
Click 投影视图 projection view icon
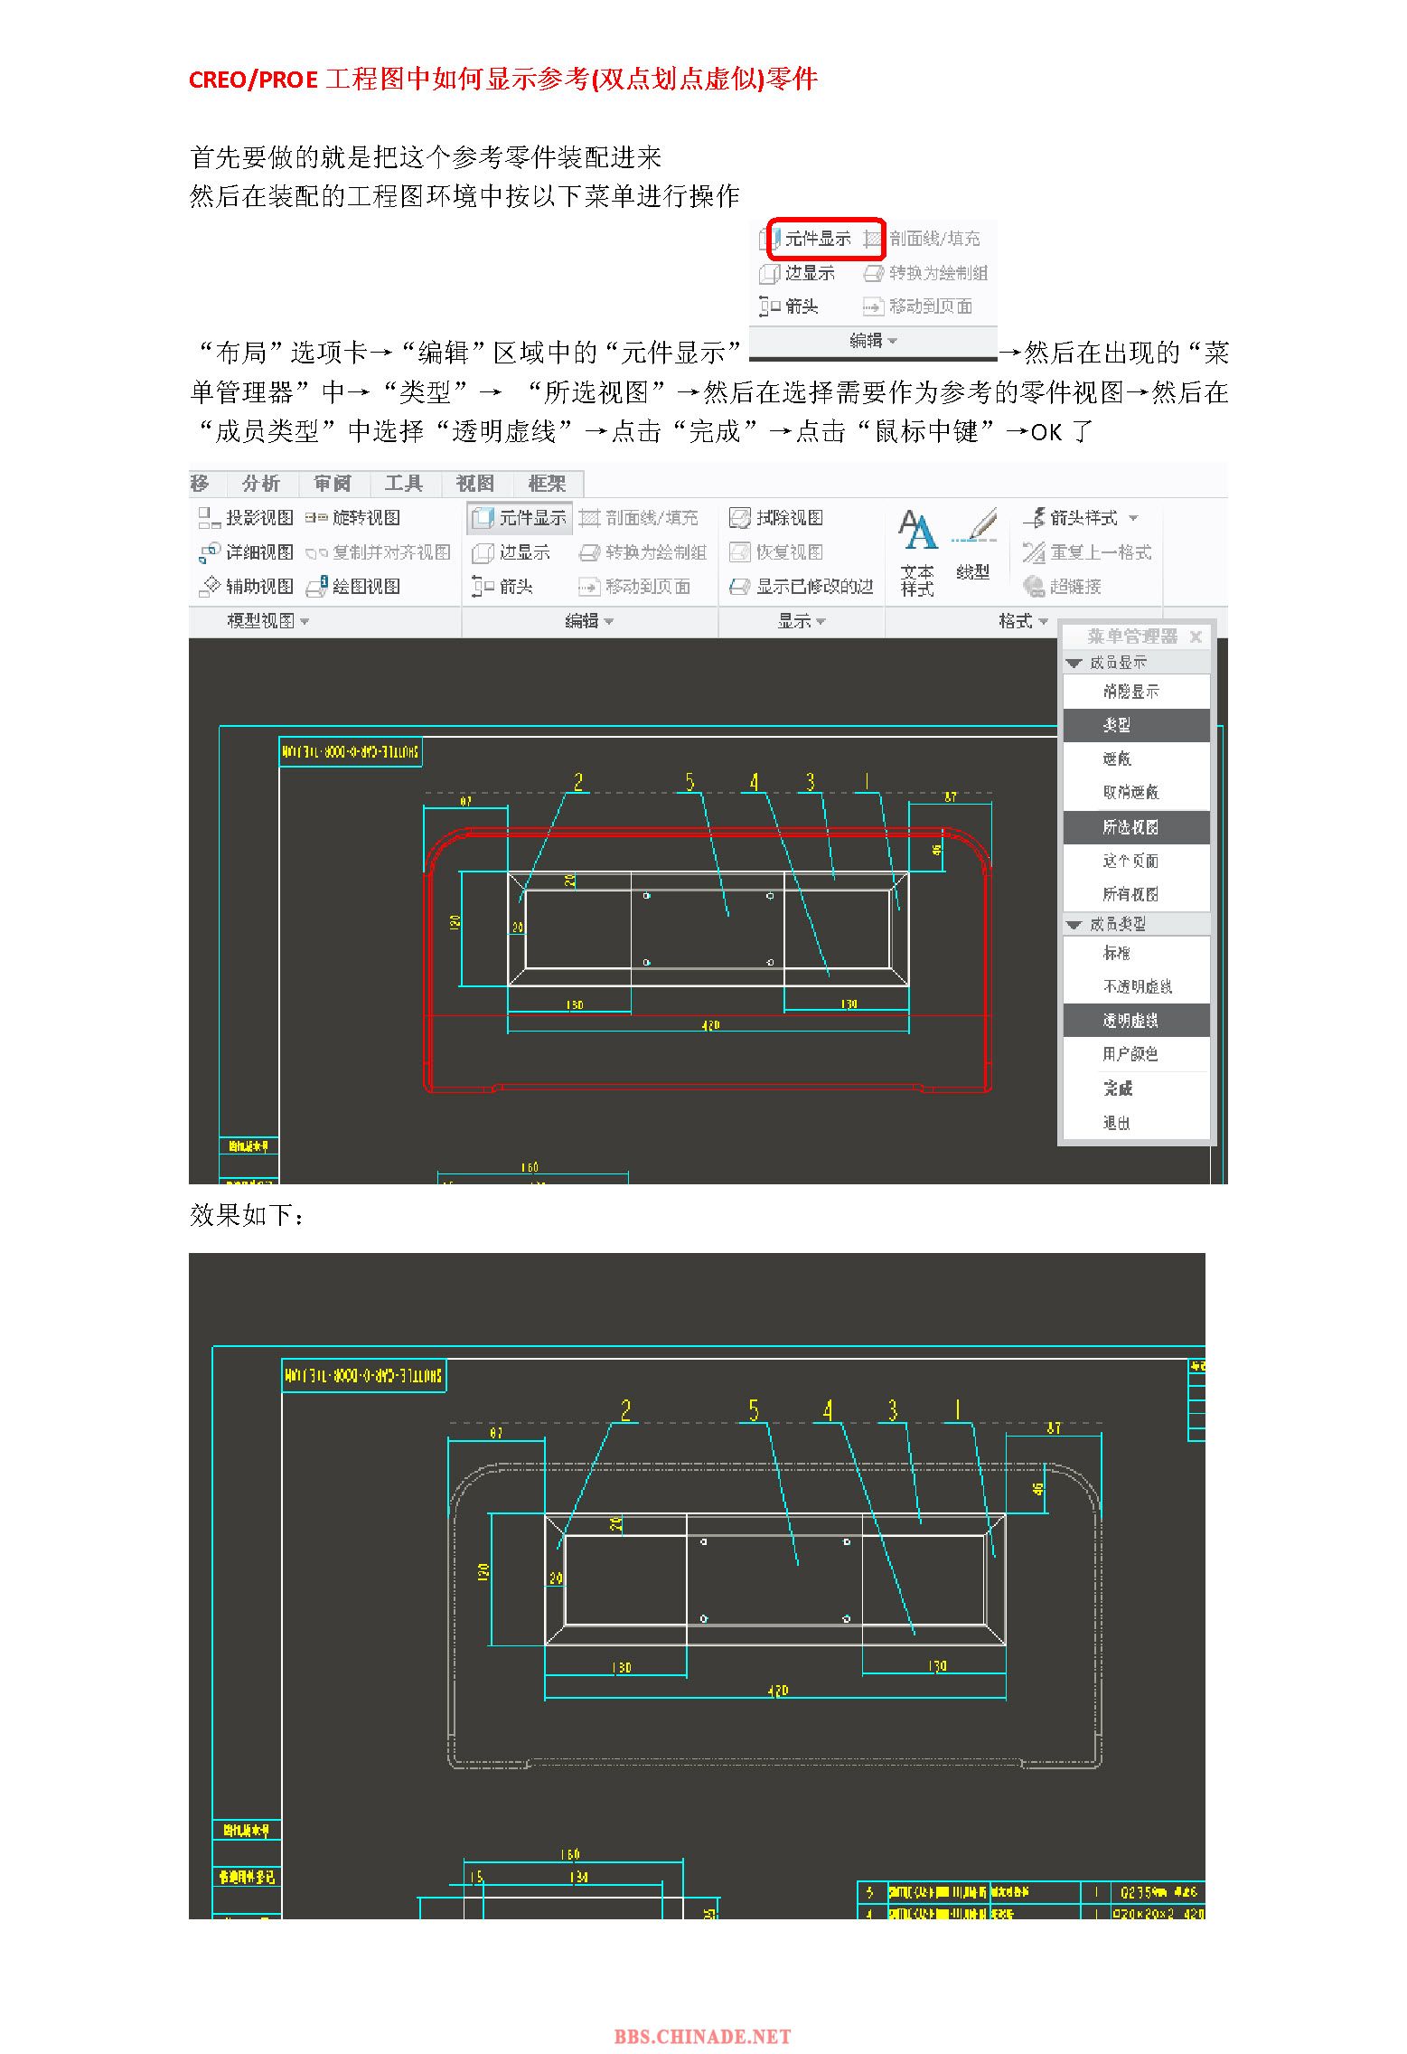[x=210, y=518]
